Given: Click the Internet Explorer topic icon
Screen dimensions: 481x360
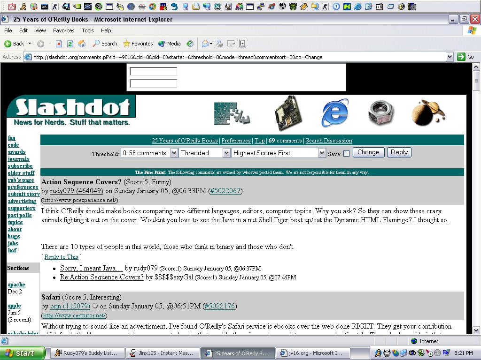Looking at the screenshot, I should (x=335, y=113).
